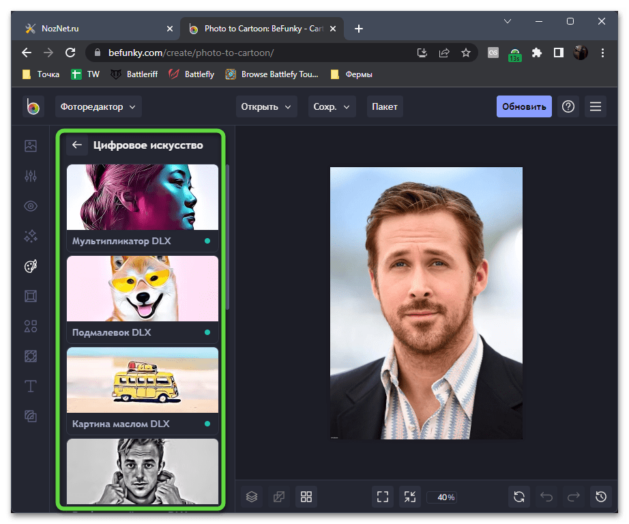Open the layers panel icon
Image resolution: width=629 pixels, height=524 pixels.
[x=252, y=497]
